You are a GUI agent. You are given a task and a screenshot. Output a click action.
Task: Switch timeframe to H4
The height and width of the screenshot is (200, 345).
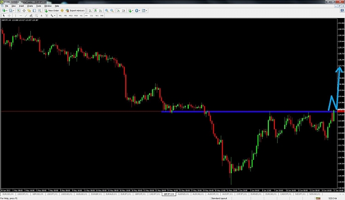(86, 15)
